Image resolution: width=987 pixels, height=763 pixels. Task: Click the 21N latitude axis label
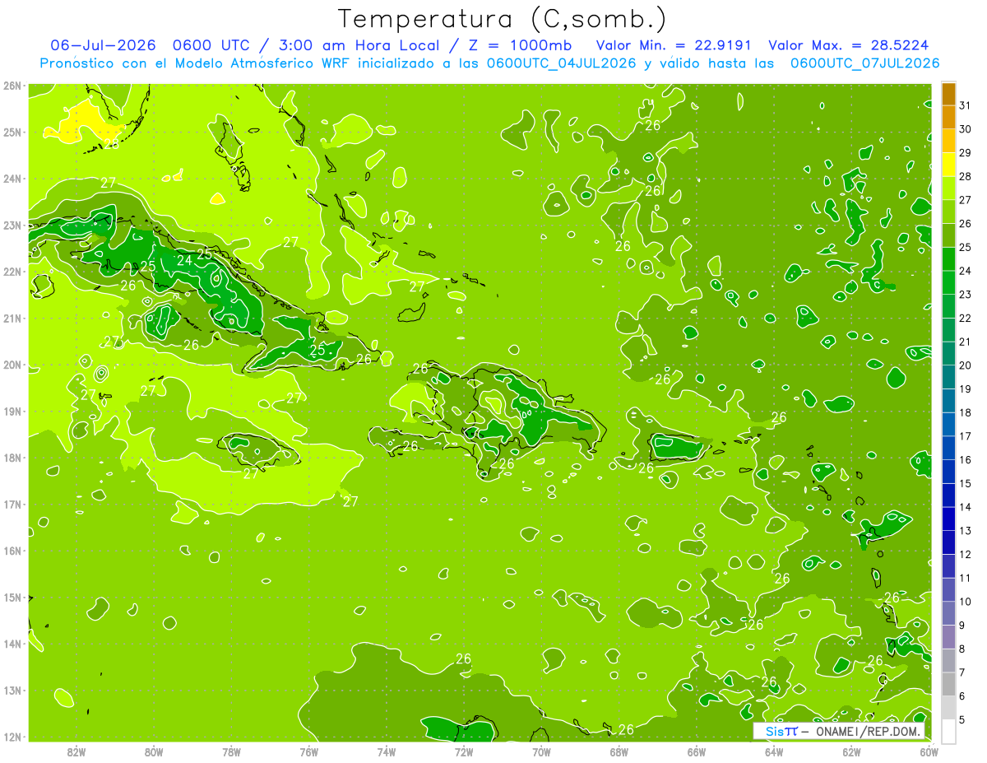pos(12,319)
